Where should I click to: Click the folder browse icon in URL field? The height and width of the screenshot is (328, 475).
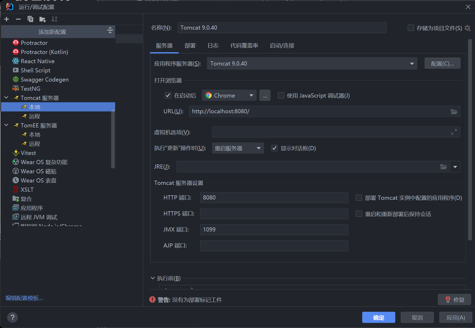pos(454,112)
